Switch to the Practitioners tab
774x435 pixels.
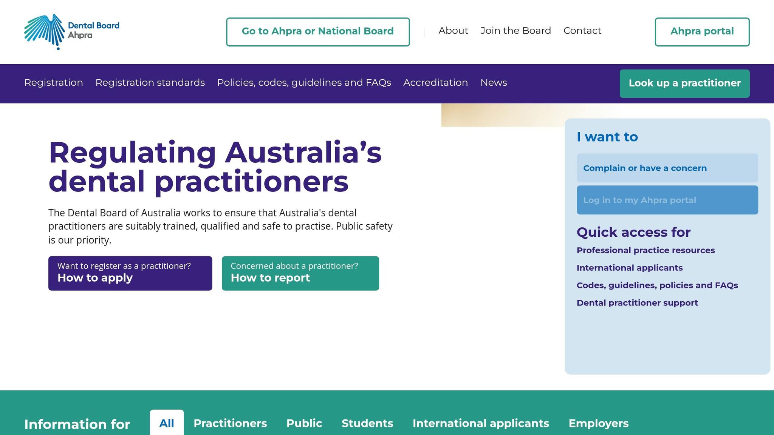tap(230, 423)
